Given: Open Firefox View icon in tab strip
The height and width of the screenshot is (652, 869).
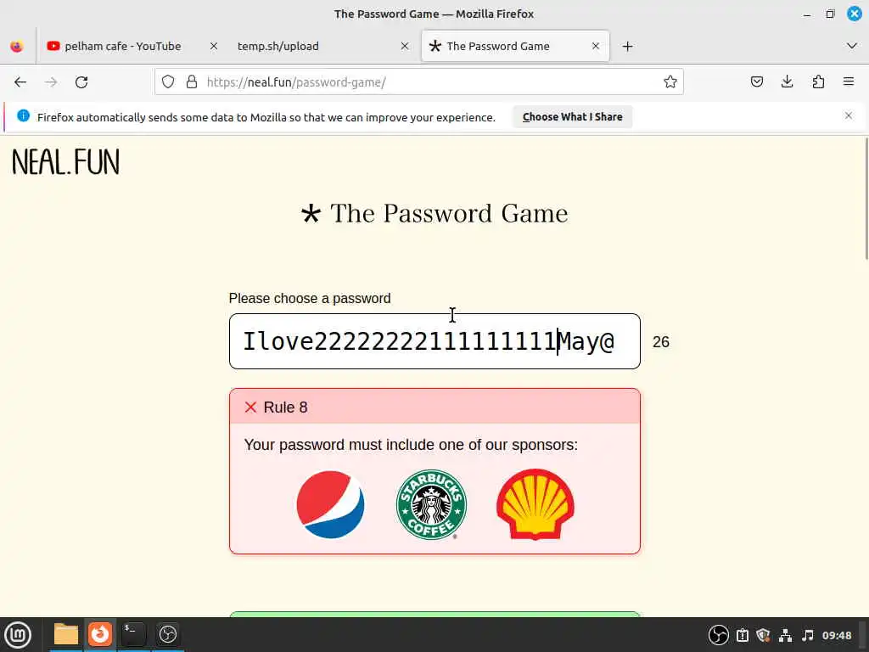Looking at the screenshot, I should pos(17,47).
